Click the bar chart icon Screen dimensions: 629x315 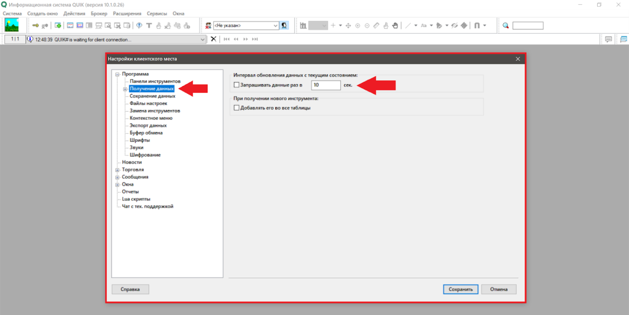click(x=303, y=26)
